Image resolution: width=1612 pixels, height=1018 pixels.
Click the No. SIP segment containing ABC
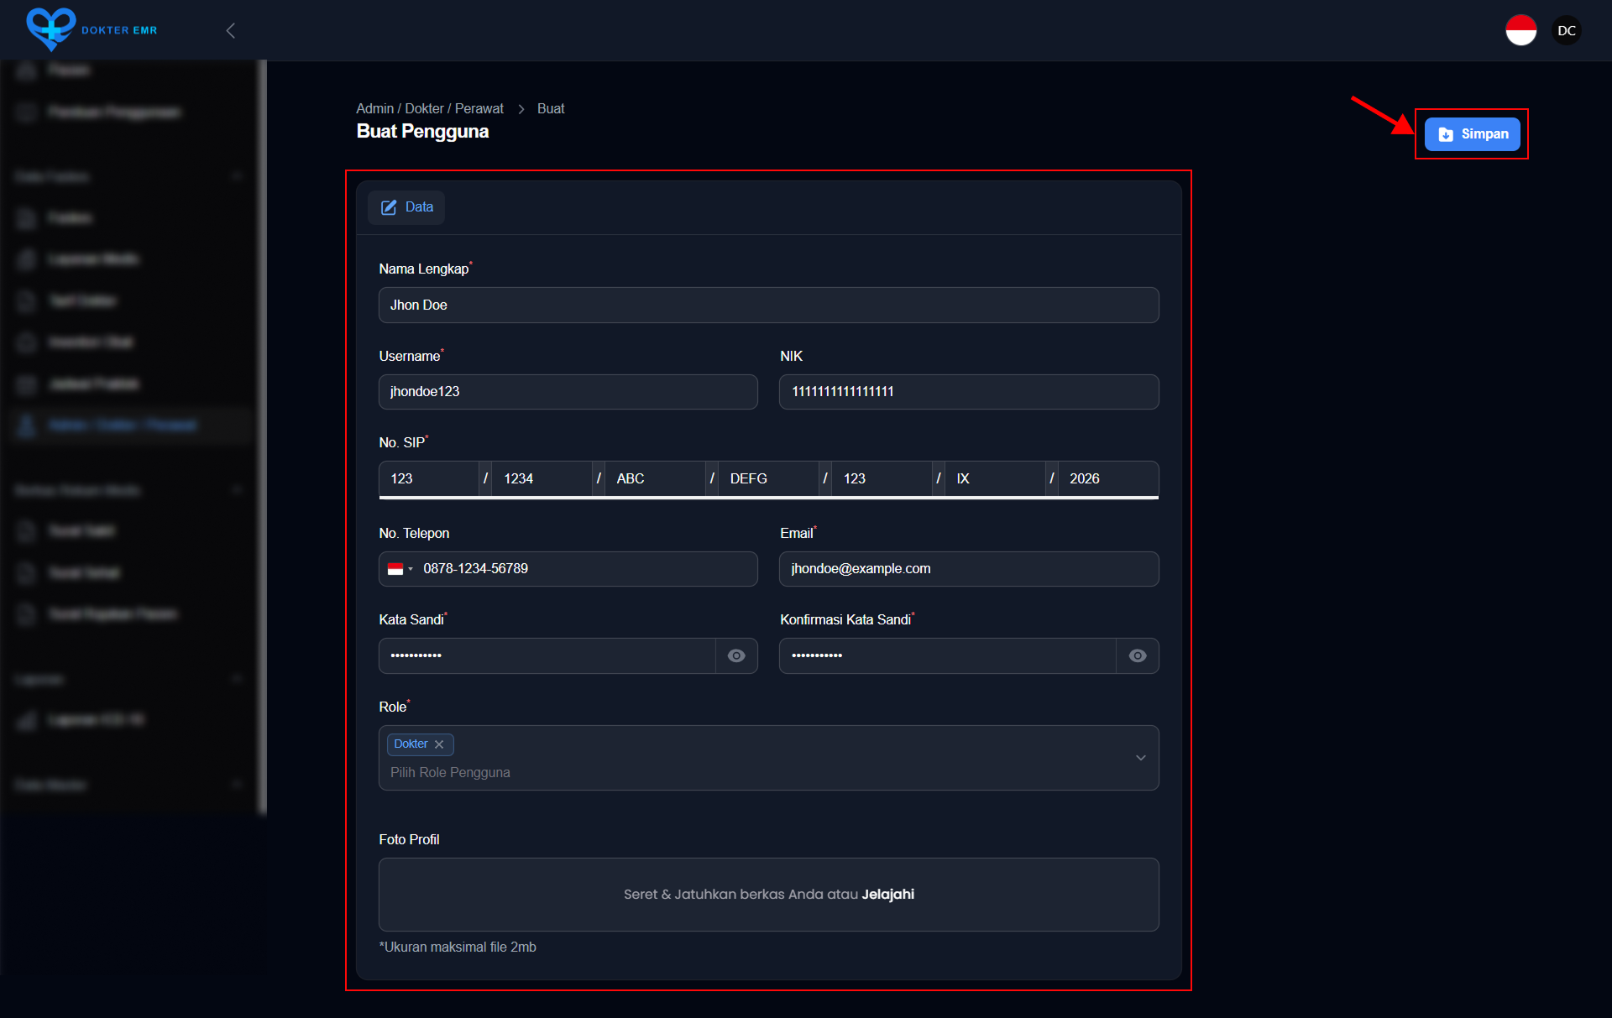pyautogui.click(x=655, y=478)
